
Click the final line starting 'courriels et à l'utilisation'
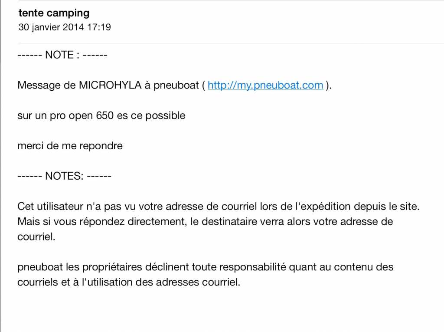tap(128, 282)
